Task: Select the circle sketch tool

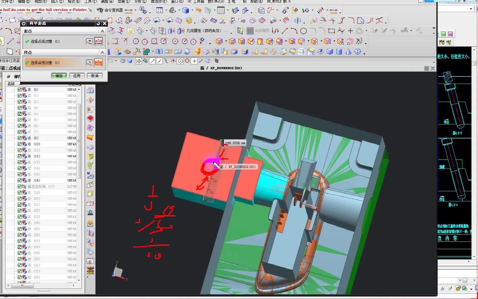Action: point(303,31)
